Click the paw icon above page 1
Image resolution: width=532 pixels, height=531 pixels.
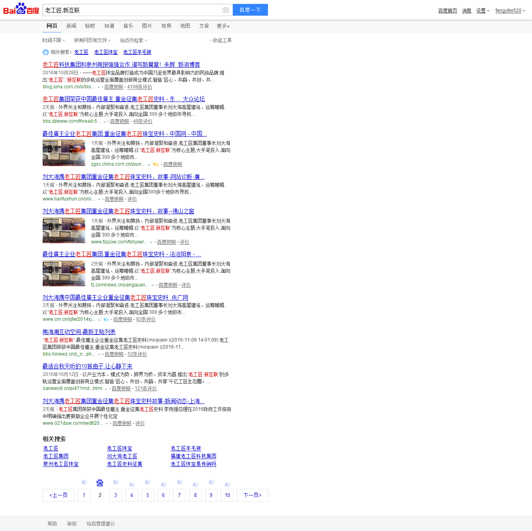84,483
